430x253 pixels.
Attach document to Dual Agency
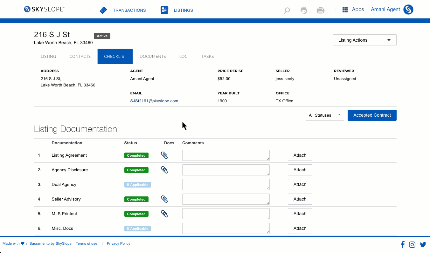300,184
